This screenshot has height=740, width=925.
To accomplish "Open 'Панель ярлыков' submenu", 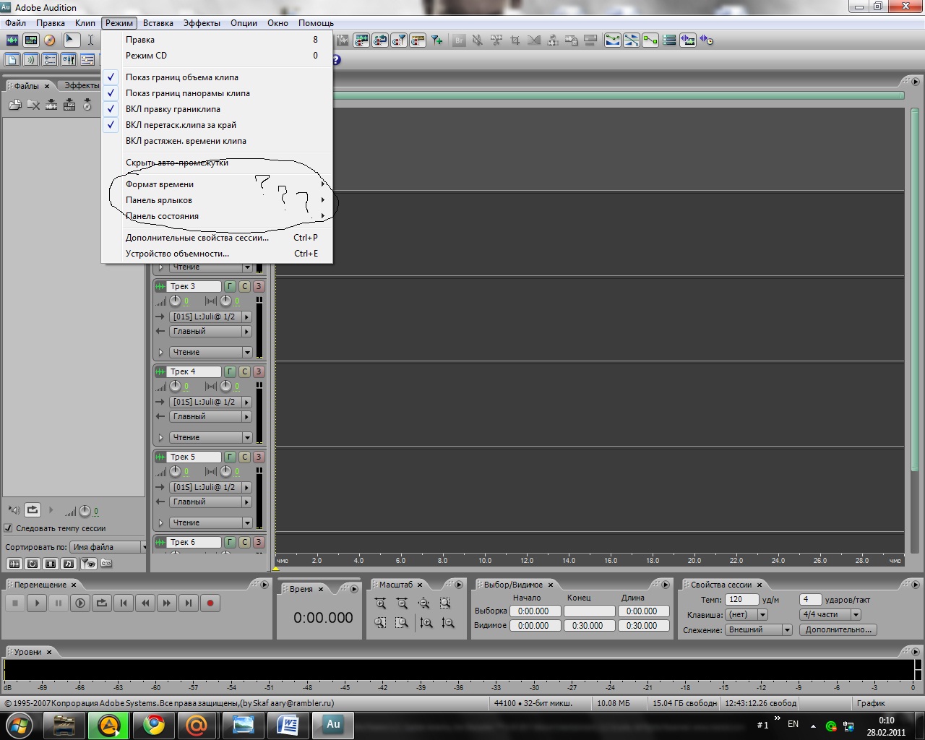I will coord(217,200).
